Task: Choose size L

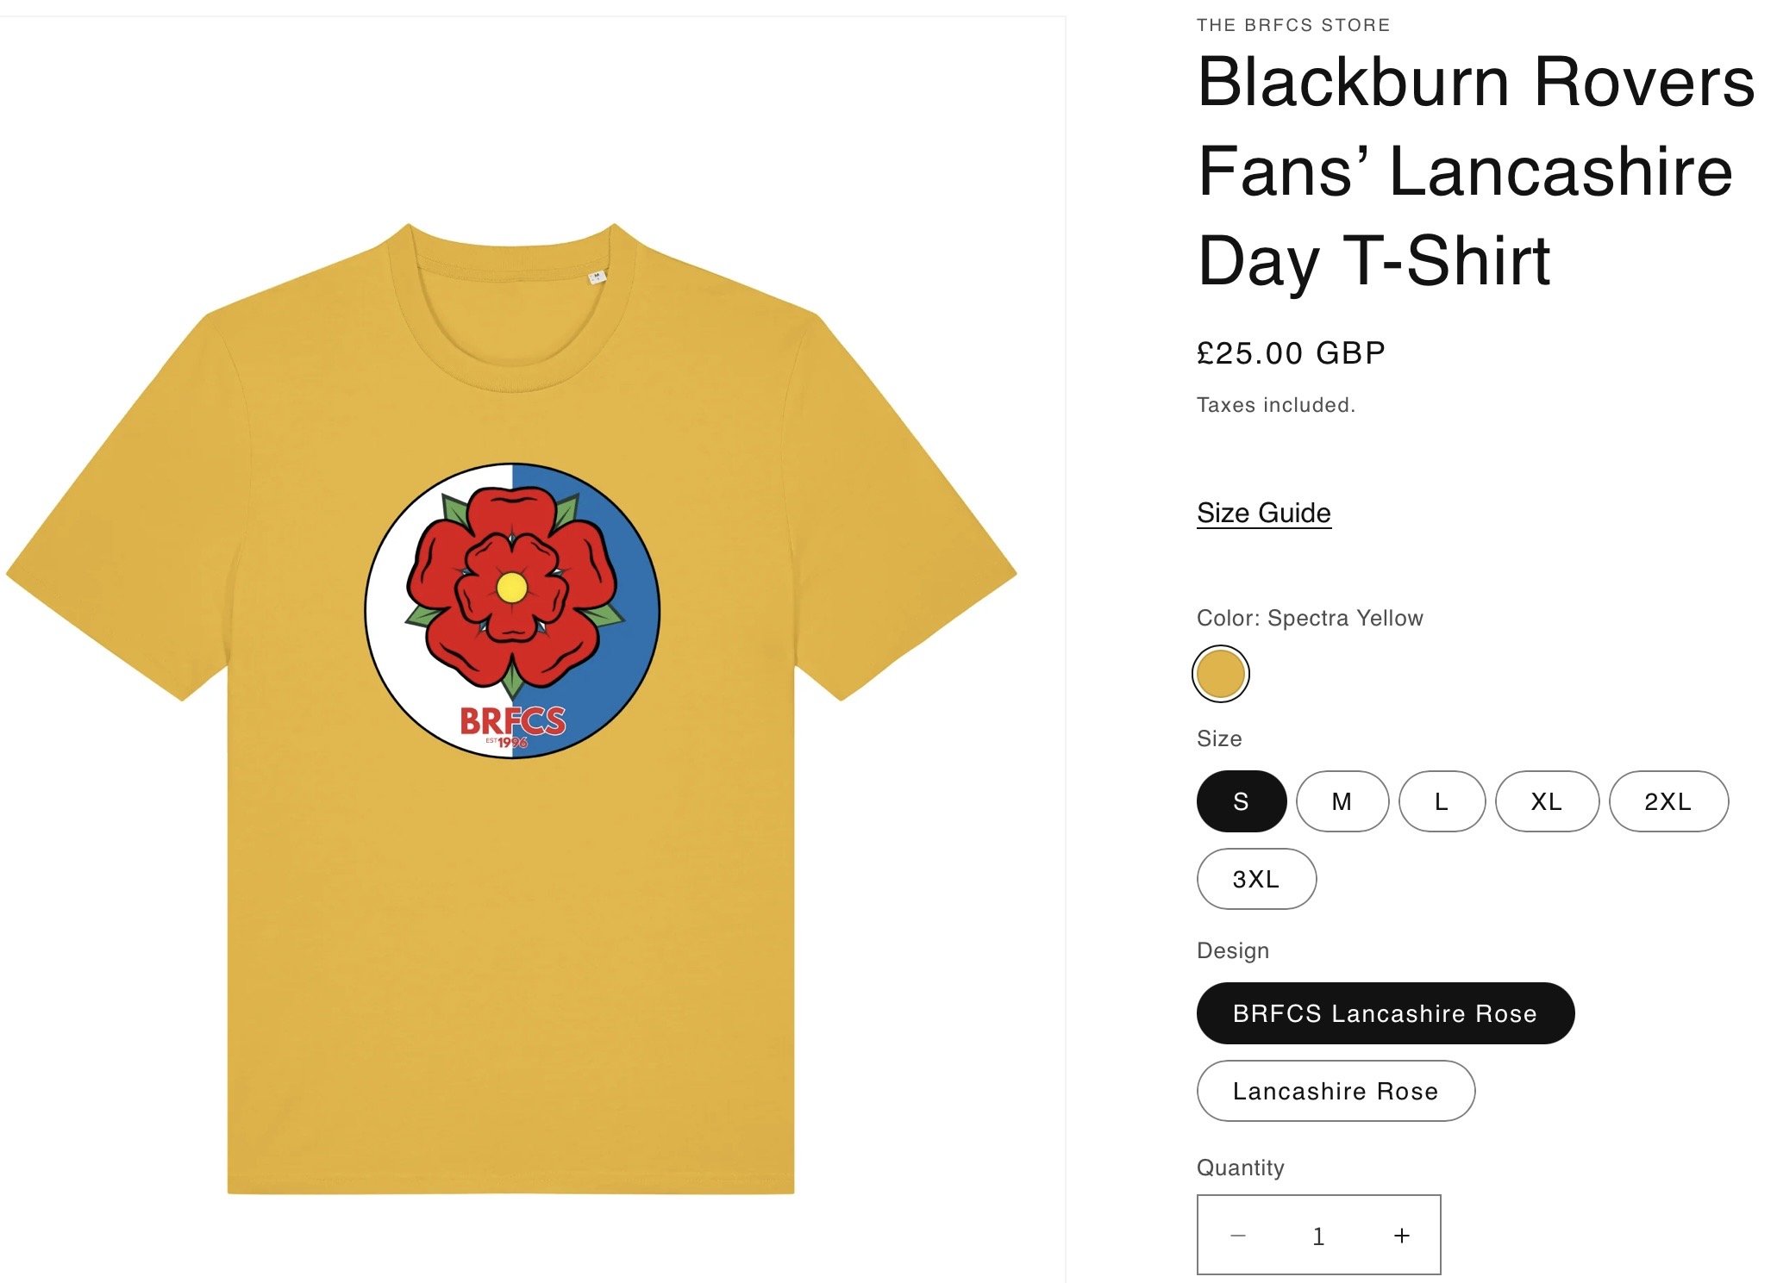Action: pyautogui.click(x=1441, y=801)
